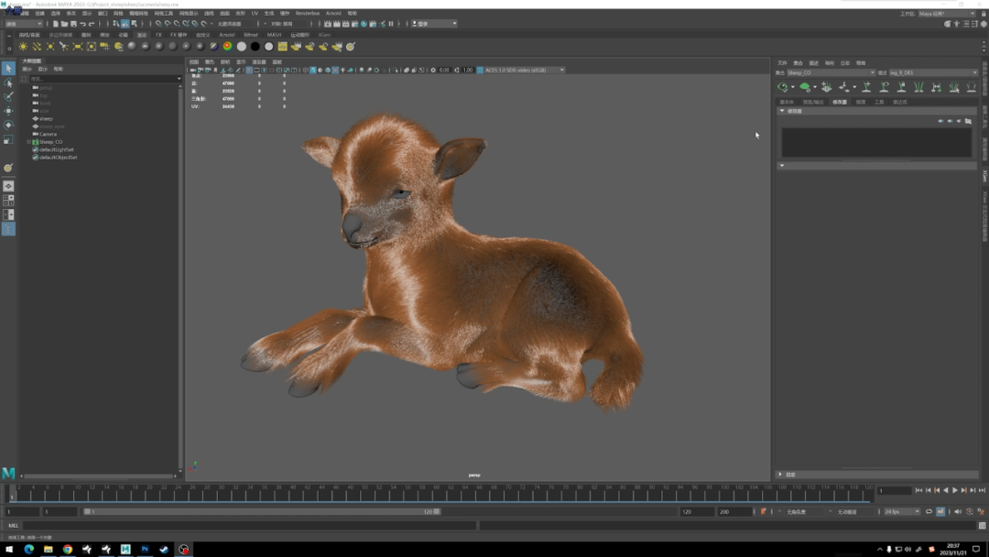989x557 pixels.
Task: Toggle the view transform color management icon
Action: coord(480,70)
